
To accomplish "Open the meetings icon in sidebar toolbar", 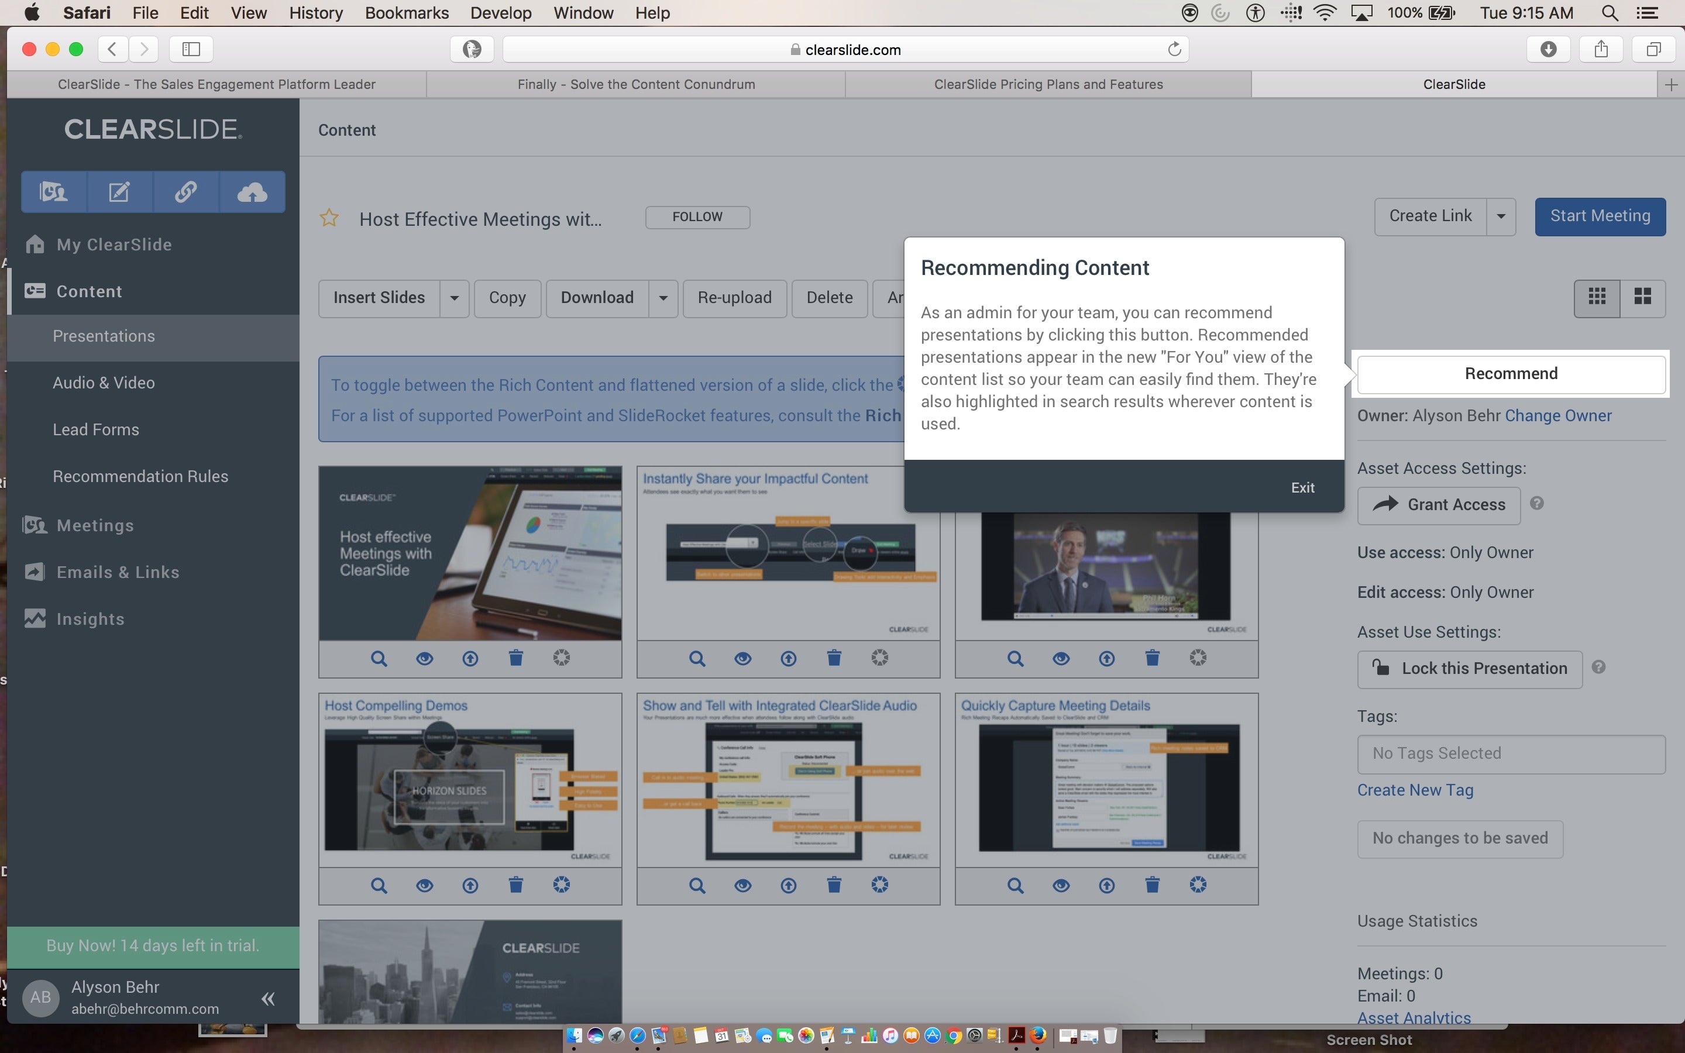I will [x=54, y=191].
